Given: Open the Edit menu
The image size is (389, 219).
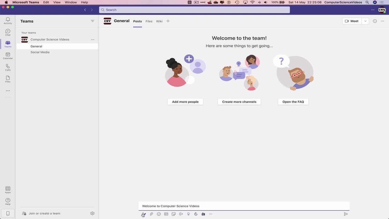Looking at the screenshot, I should (x=46, y=2).
